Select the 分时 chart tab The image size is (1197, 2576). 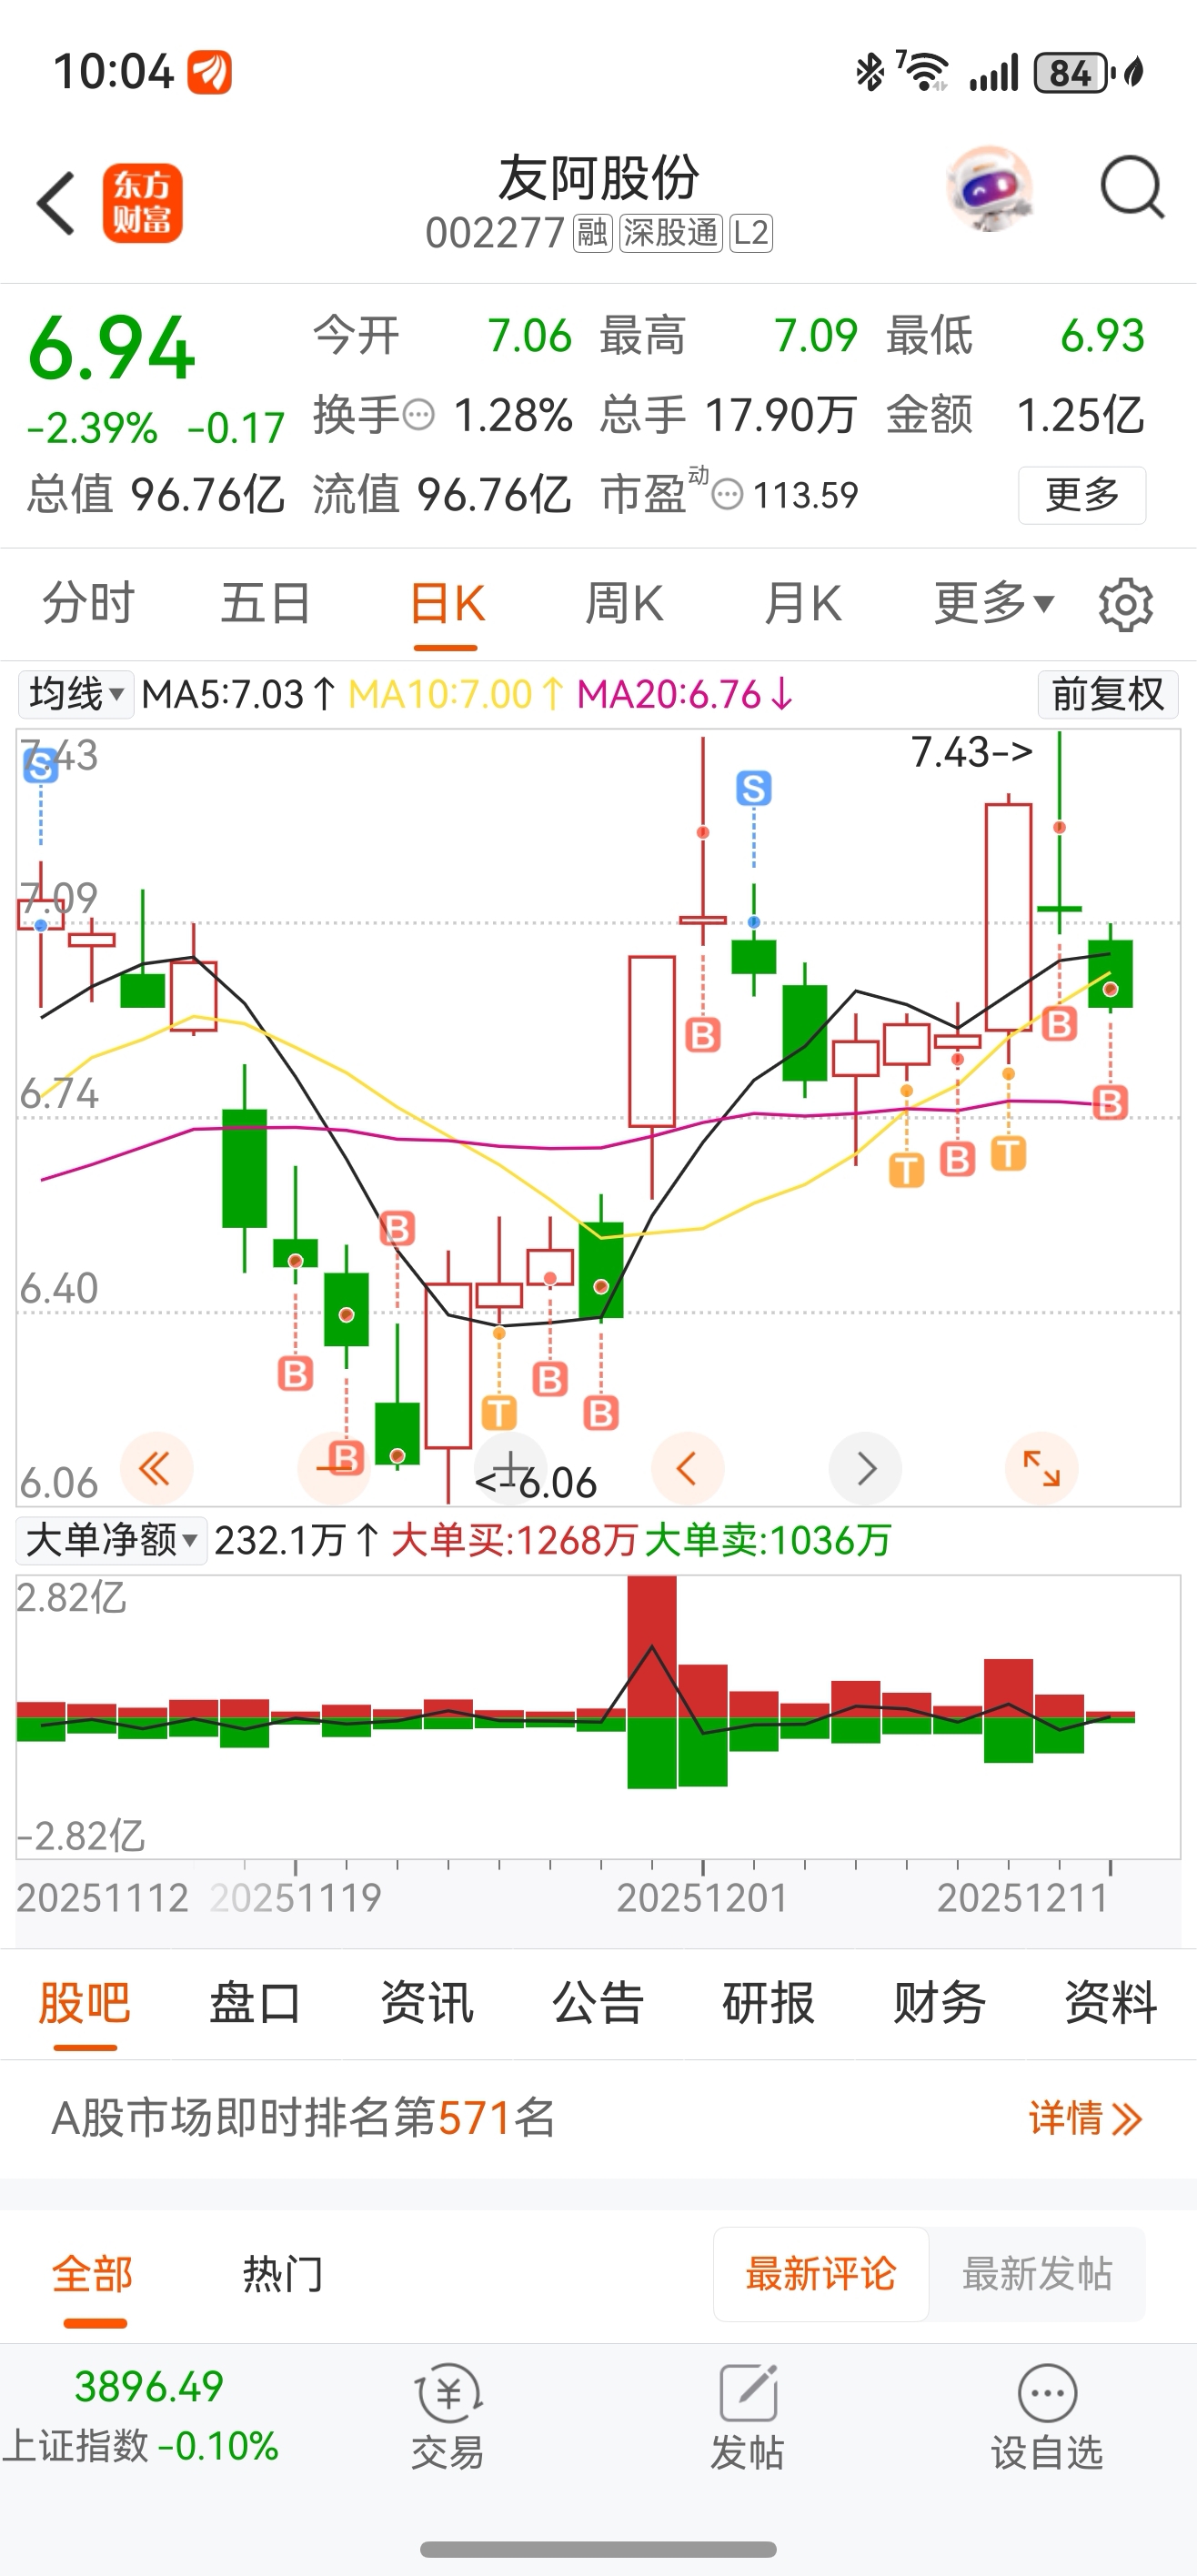tap(88, 604)
